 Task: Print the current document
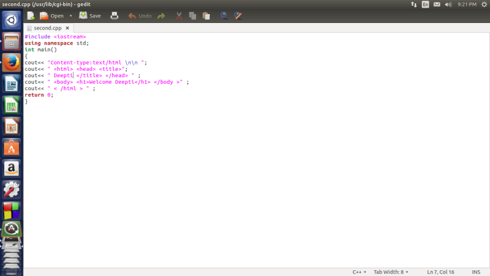tap(114, 15)
